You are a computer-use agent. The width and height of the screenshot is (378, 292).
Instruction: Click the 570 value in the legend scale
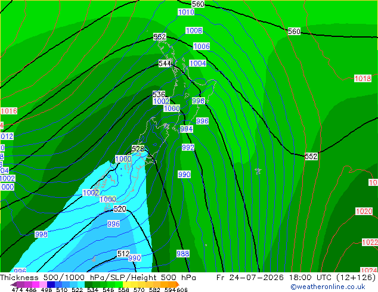point(138,290)
